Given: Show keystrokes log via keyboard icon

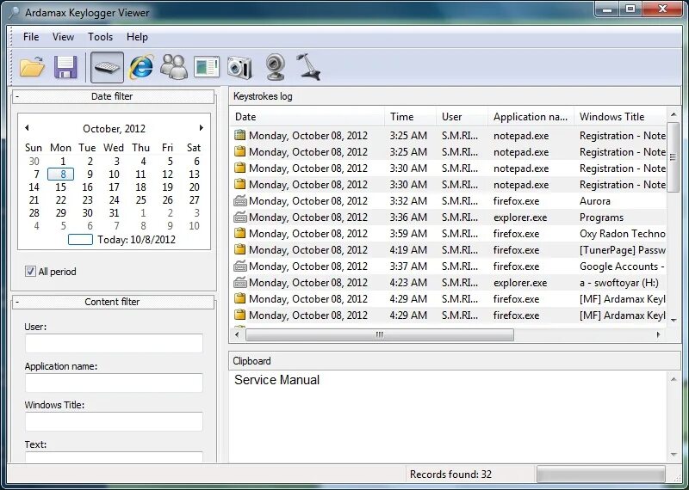Looking at the screenshot, I should (x=107, y=68).
